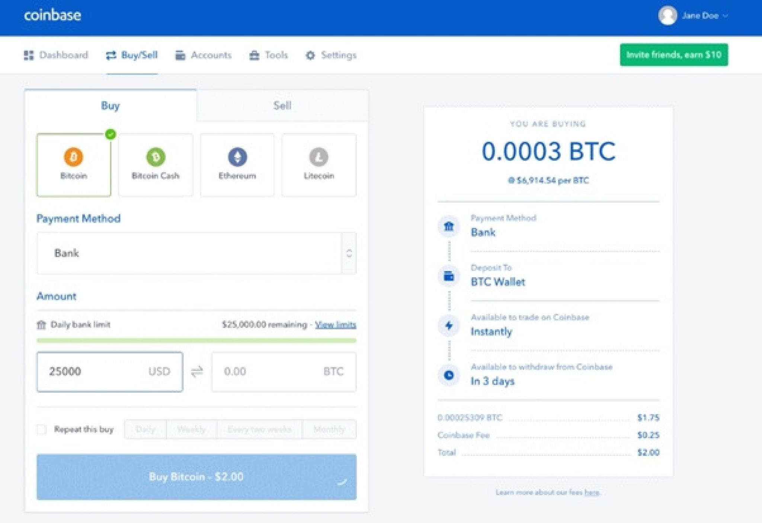Click the USD/BTC swap arrows icon
The width and height of the screenshot is (762, 523).
197,371
